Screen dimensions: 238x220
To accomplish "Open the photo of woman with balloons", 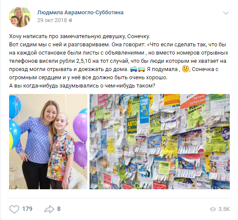I will (x=48, y=142).
